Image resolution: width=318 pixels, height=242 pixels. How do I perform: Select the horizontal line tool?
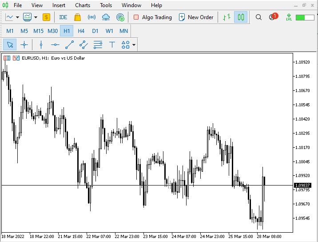click(55, 44)
